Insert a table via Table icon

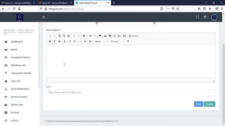[x=110, y=36]
